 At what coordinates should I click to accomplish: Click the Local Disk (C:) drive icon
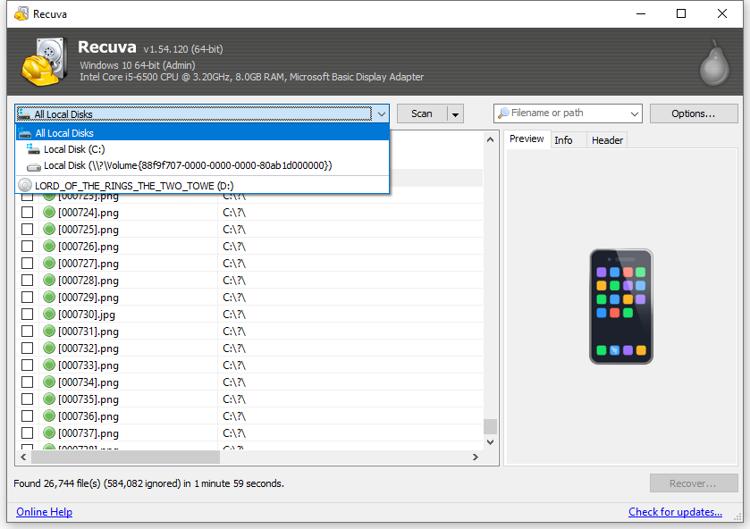33,149
